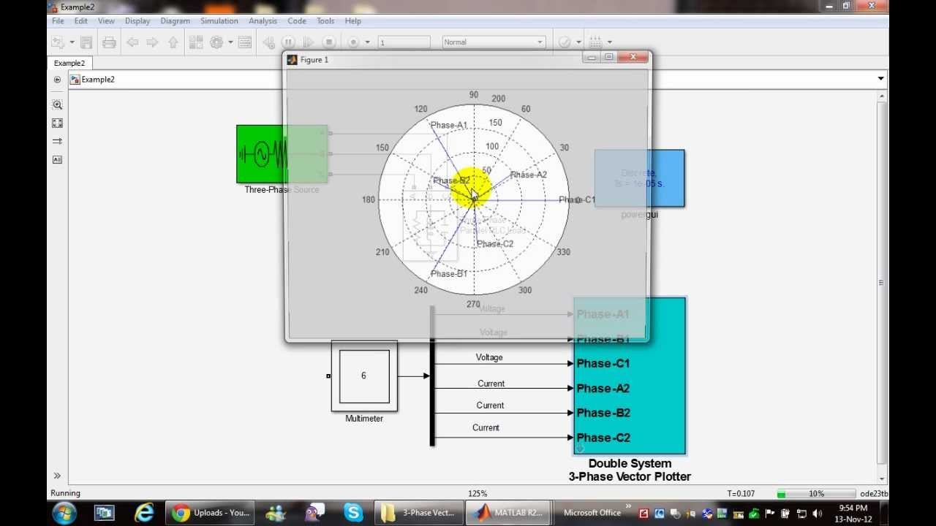
Task: Open Internet Explorer from the taskbar
Action: pyautogui.click(x=144, y=513)
